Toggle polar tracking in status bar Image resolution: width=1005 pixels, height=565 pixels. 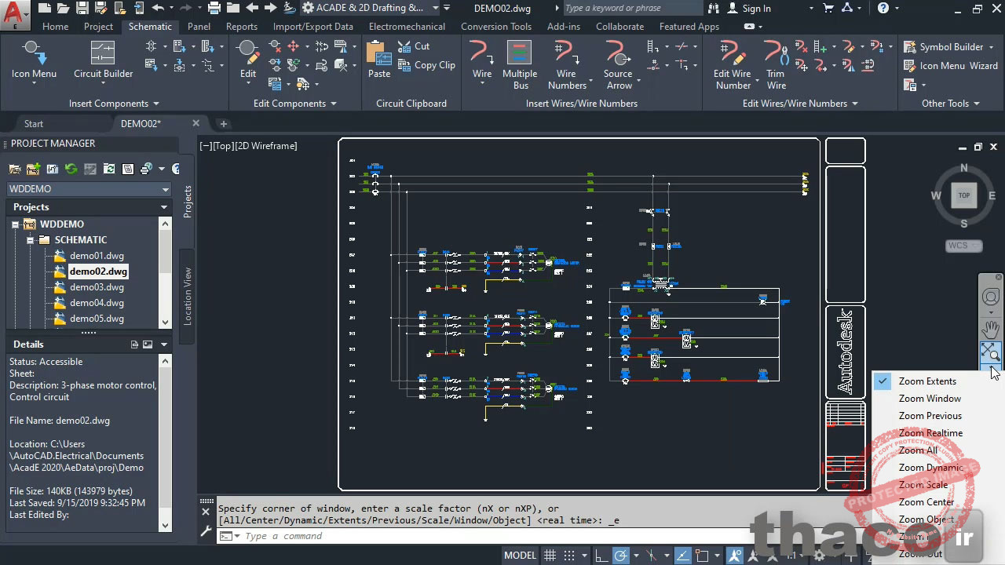click(x=621, y=556)
